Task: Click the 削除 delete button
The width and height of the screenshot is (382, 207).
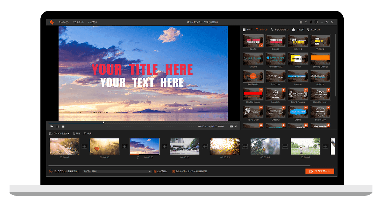Action: (x=76, y=133)
